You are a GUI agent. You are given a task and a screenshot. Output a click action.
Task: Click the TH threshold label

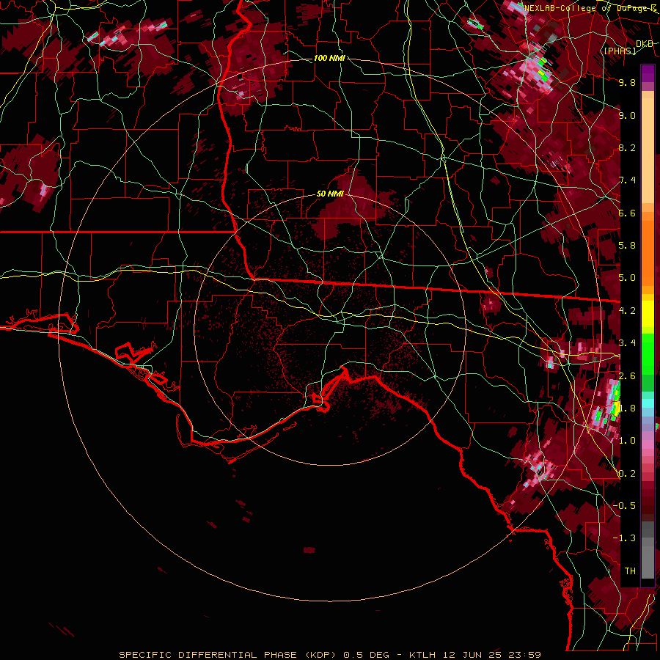[630, 571]
